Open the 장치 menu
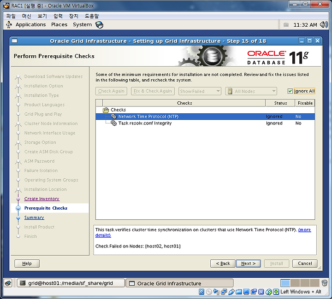 tap(74, 16)
